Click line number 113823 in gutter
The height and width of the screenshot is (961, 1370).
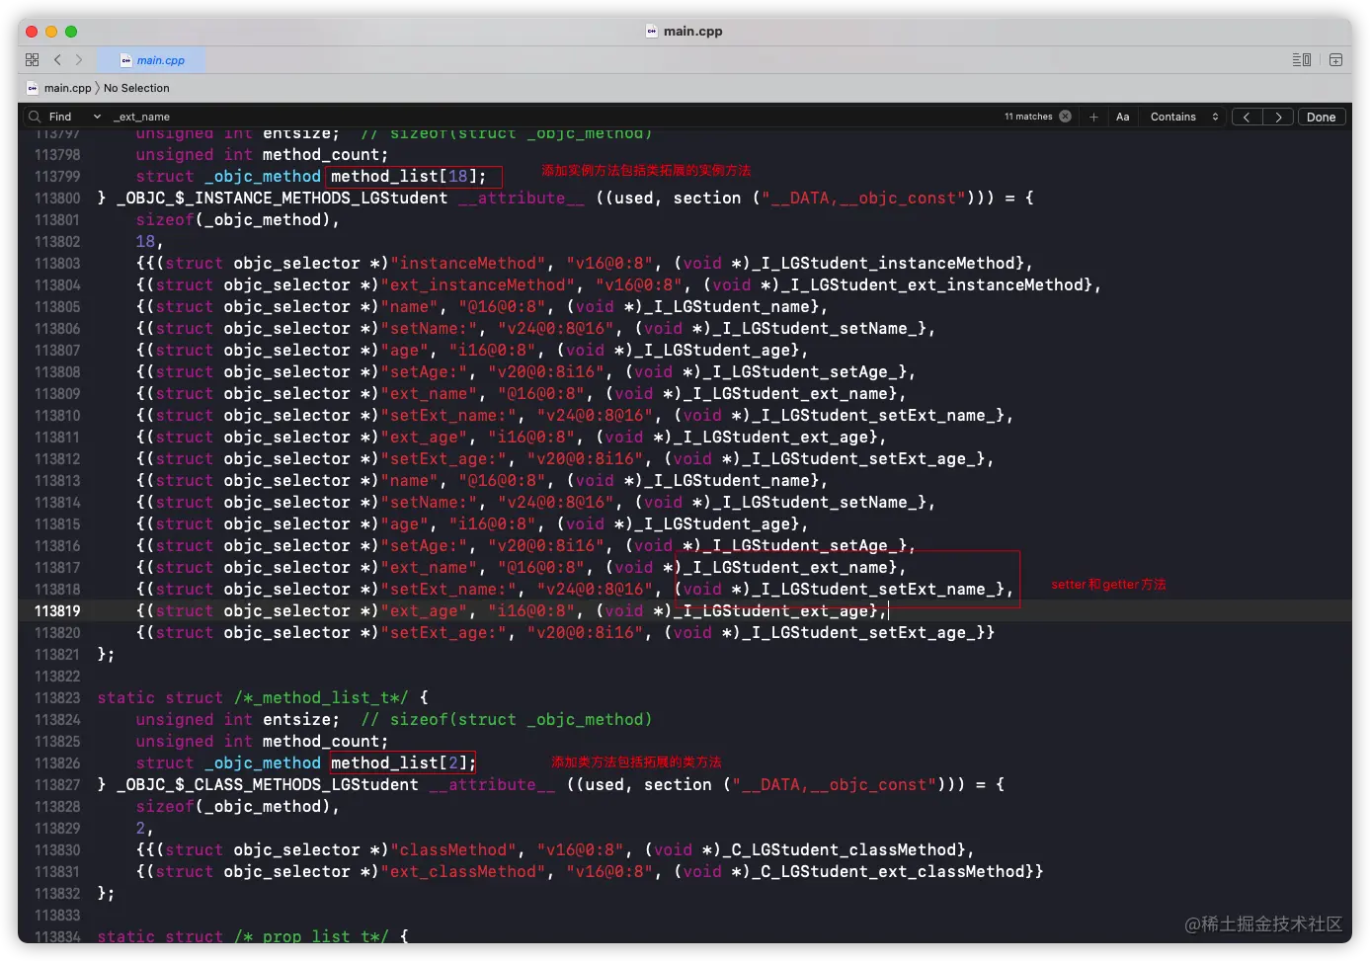point(57,698)
